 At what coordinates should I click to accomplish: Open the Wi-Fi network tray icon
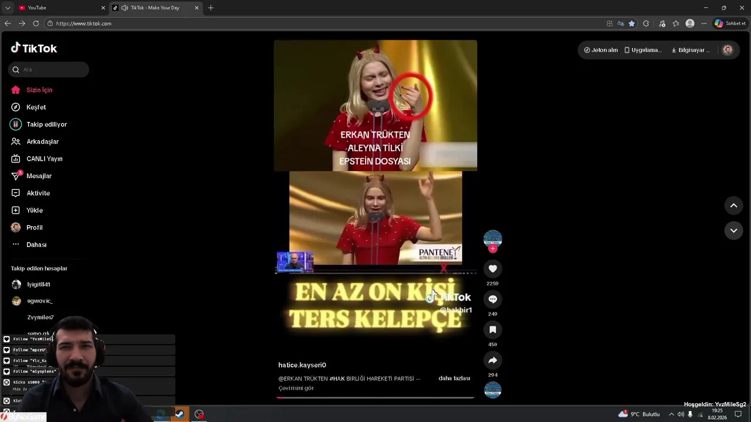(x=700, y=414)
